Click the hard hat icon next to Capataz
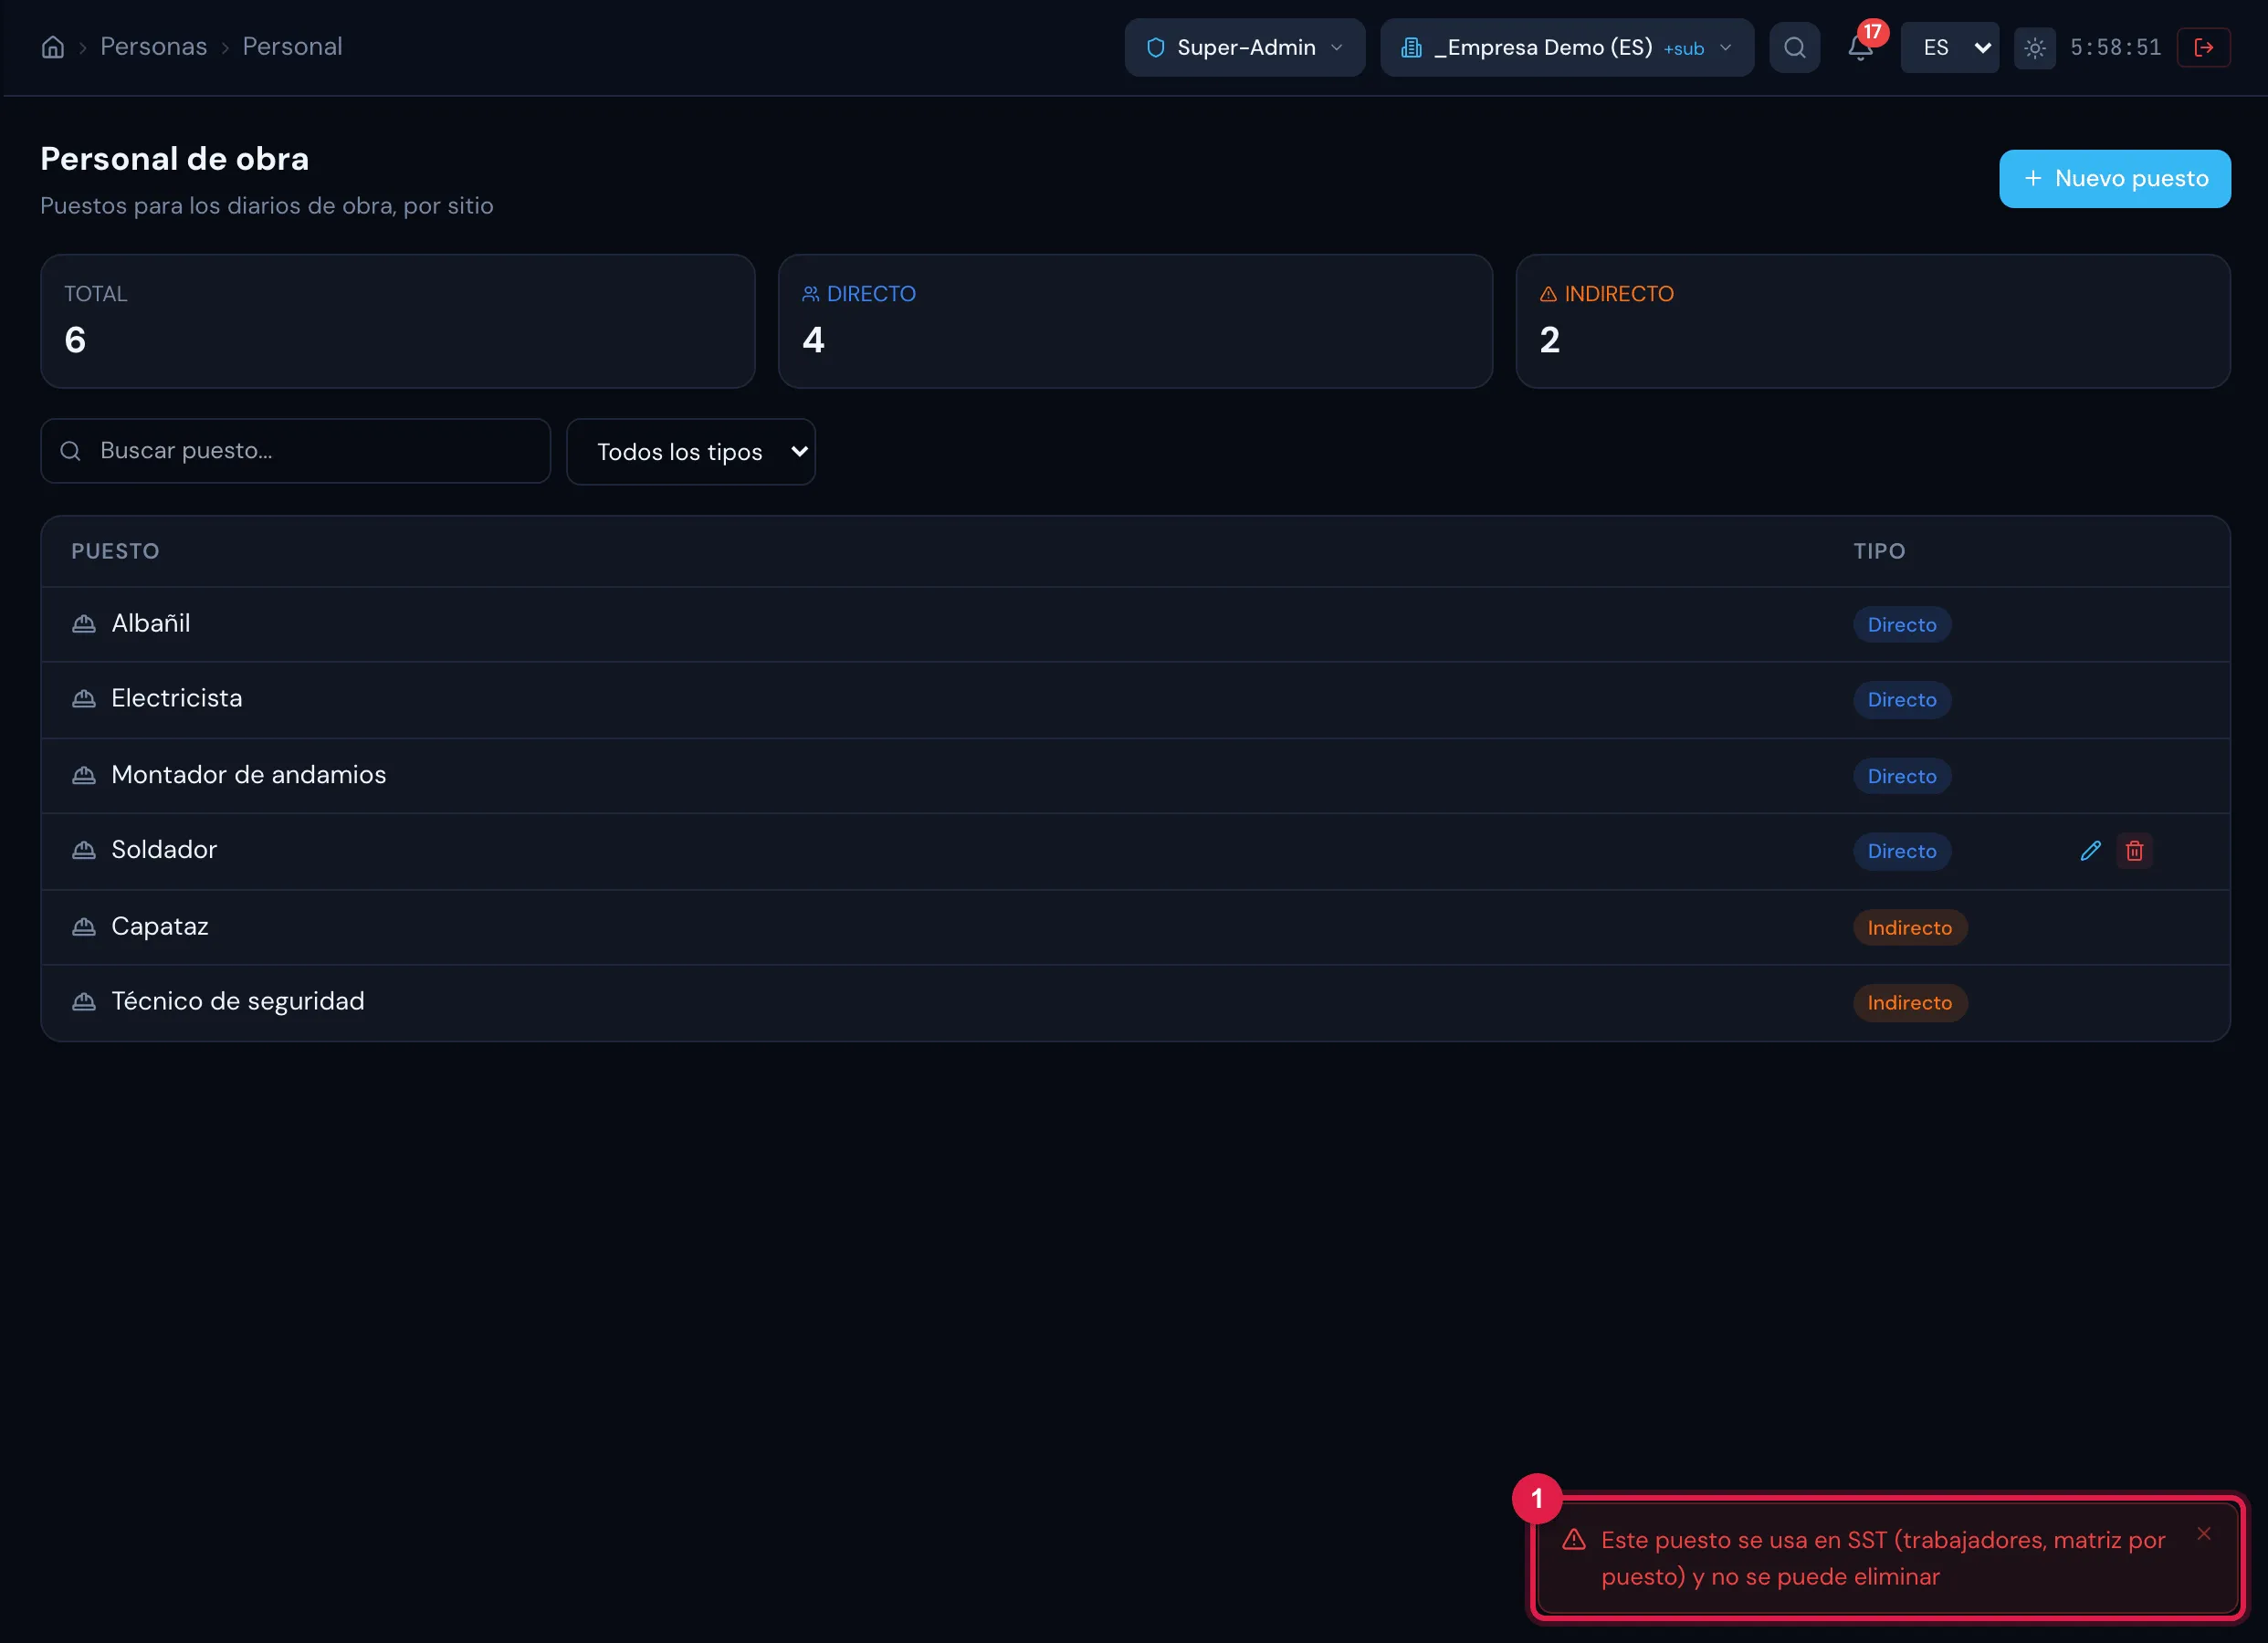The image size is (2268, 1643). [84, 927]
